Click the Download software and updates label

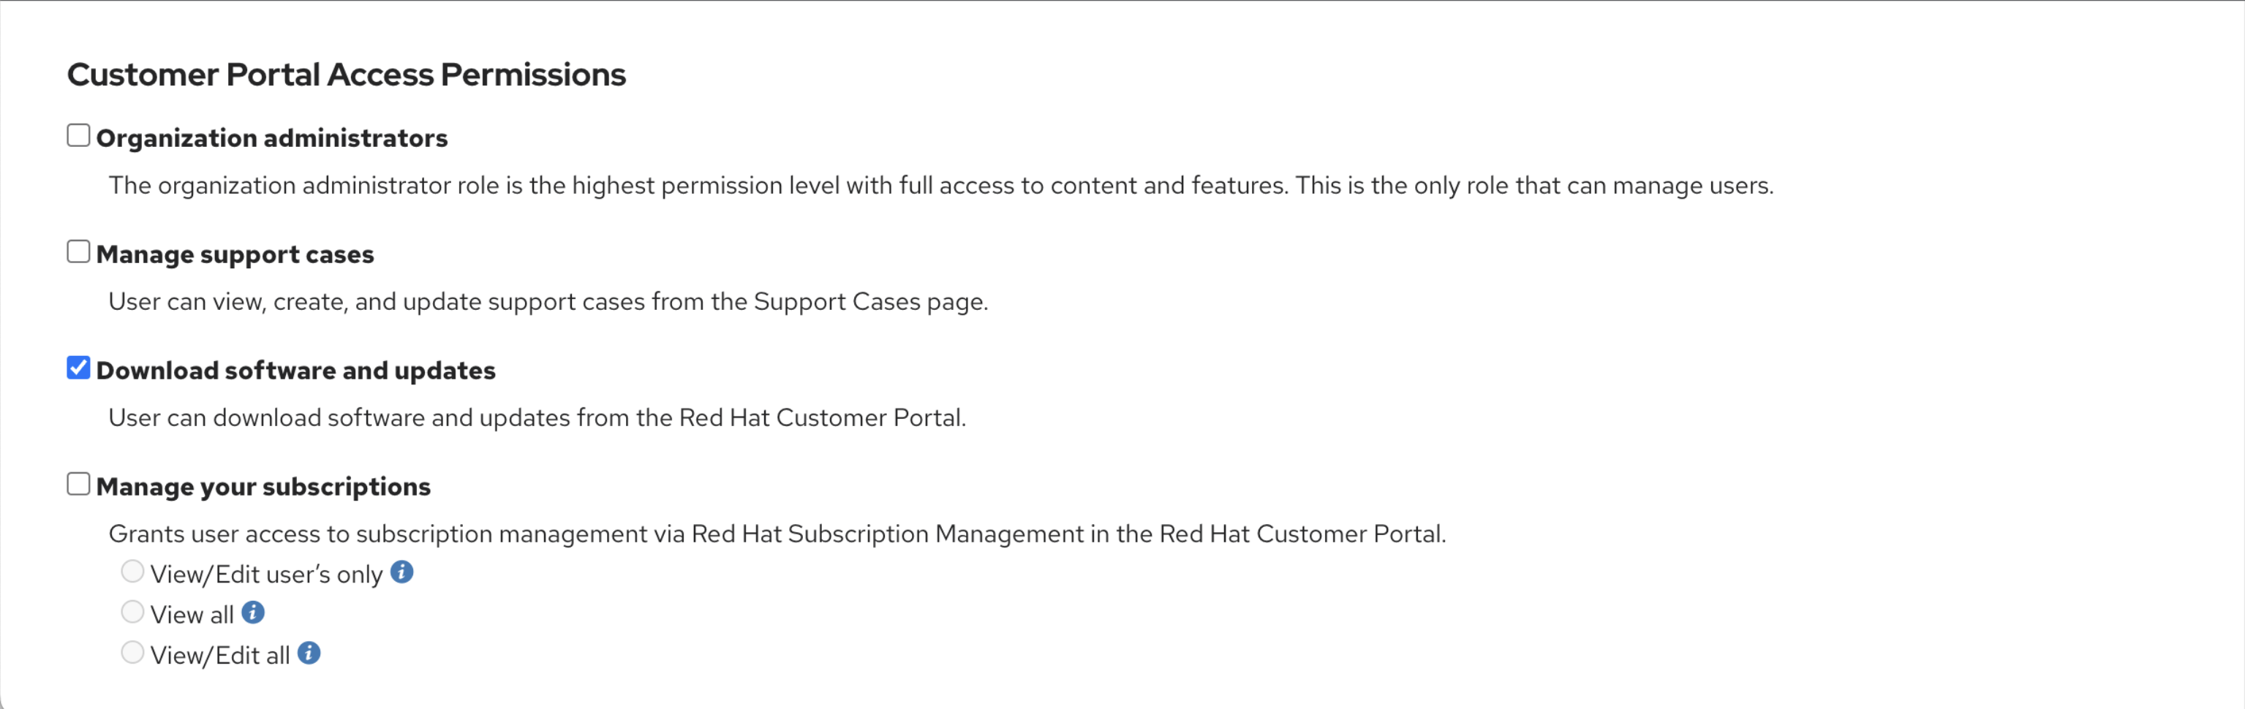tap(296, 370)
